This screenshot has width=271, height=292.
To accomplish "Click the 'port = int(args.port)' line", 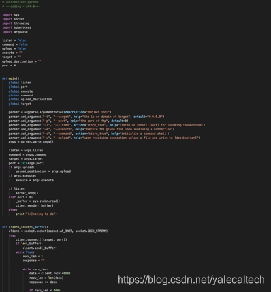I will (27, 163).
